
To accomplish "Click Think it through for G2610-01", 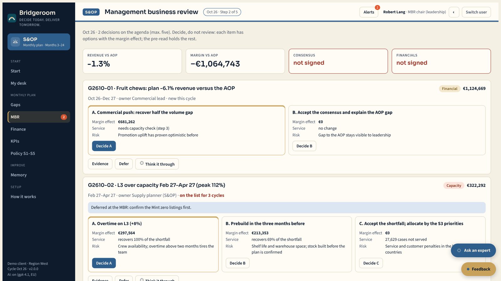I will click(x=157, y=164).
